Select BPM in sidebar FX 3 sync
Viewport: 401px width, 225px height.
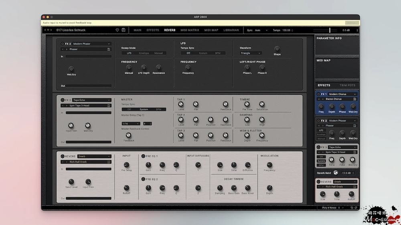point(321,165)
